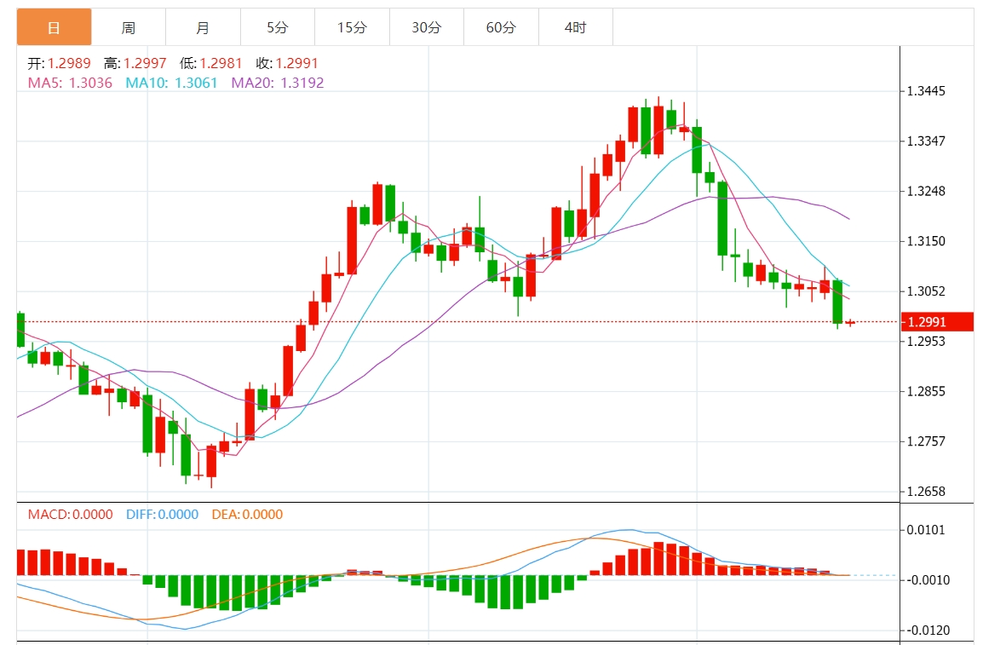Viewport: 983px width, 645px height.
Task: Open the 15分 timeframe tab
Action: pyautogui.click(x=353, y=27)
